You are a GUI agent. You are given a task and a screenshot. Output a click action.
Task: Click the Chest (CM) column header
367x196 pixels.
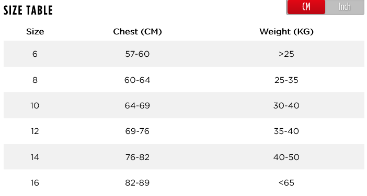(137, 31)
